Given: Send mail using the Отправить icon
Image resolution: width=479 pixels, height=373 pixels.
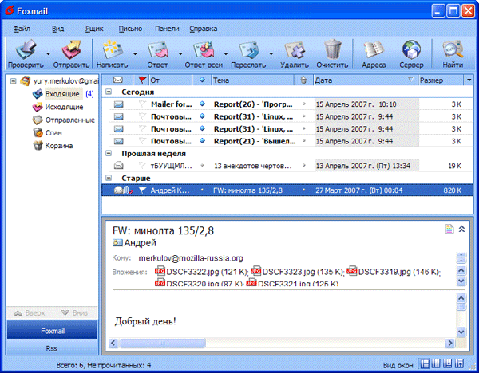Looking at the screenshot, I should [x=71, y=54].
